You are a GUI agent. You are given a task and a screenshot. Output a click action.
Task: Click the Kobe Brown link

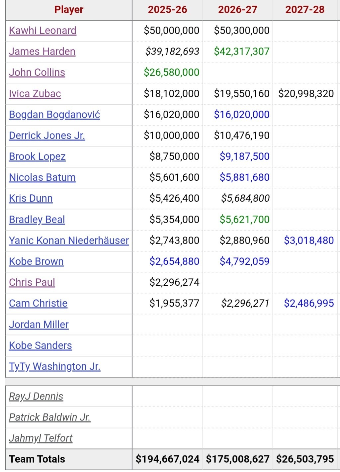(36, 261)
